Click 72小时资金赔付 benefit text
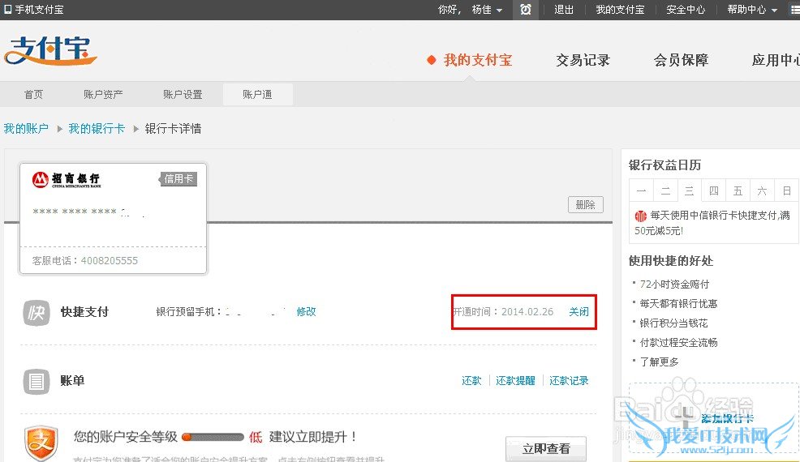The image size is (800, 462). point(674,284)
